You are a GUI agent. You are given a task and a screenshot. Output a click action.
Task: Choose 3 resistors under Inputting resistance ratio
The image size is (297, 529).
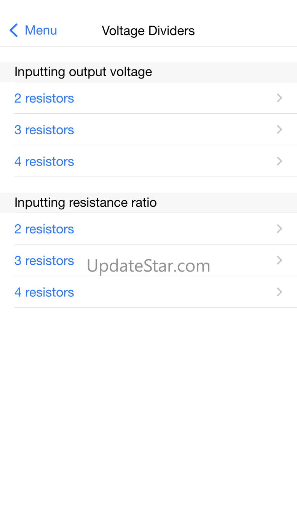(x=44, y=261)
